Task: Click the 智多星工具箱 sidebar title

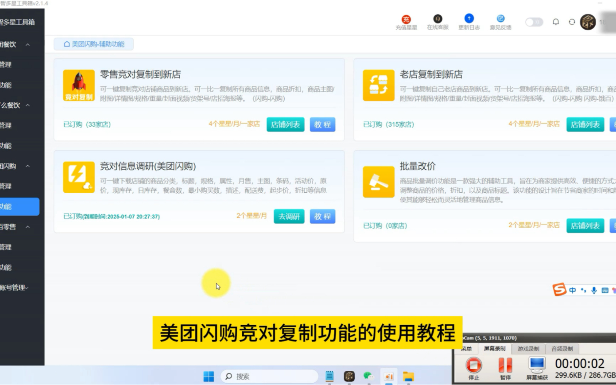Action: pos(17,22)
